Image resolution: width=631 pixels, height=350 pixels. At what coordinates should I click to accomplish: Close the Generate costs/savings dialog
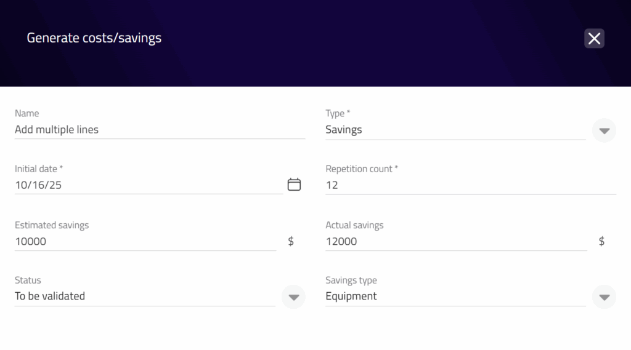click(594, 39)
